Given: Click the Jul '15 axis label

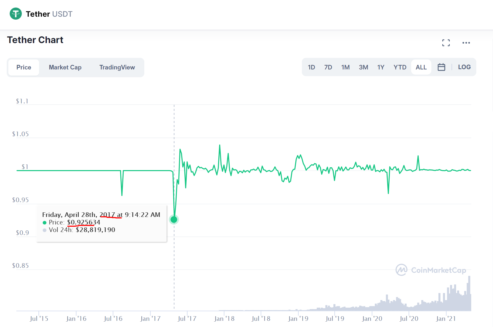Looking at the screenshot, I should 39,319.
